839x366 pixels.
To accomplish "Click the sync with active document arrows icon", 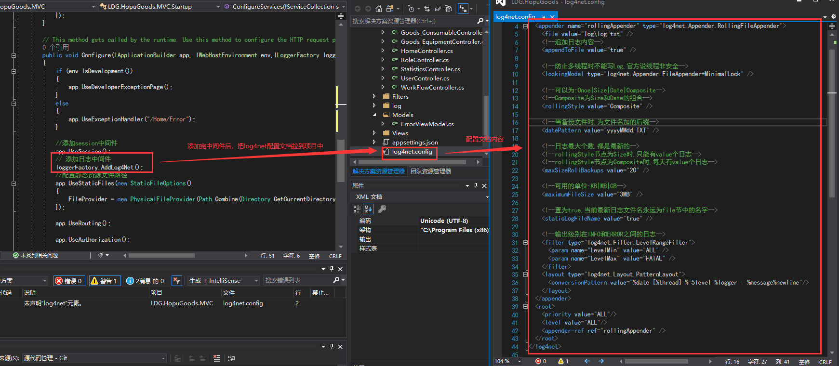I will pos(427,9).
